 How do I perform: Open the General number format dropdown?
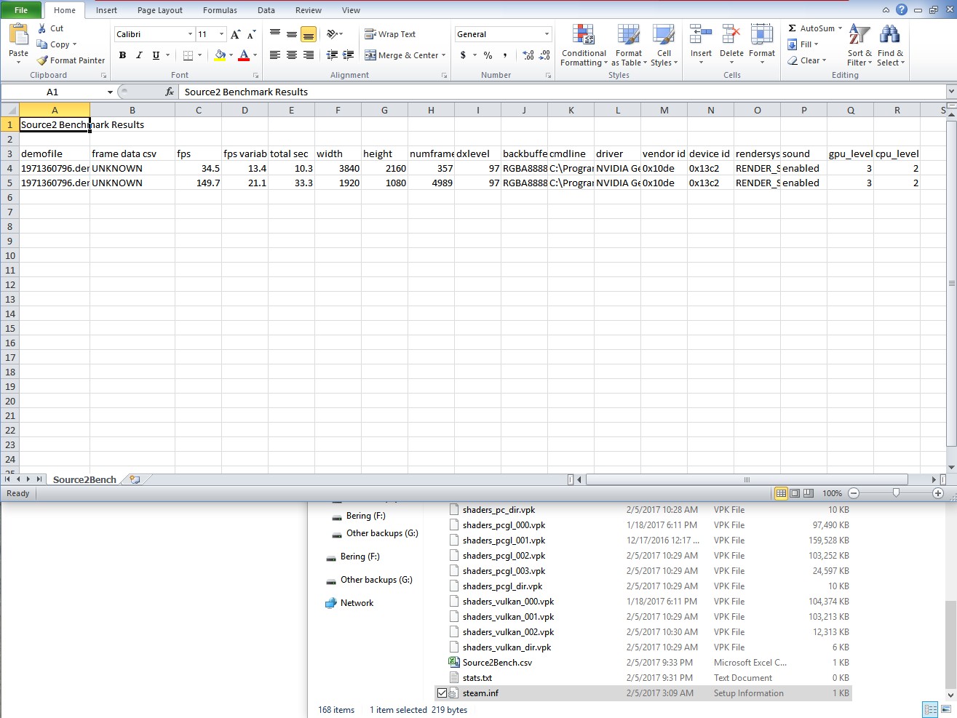click(x=547, y=34)
